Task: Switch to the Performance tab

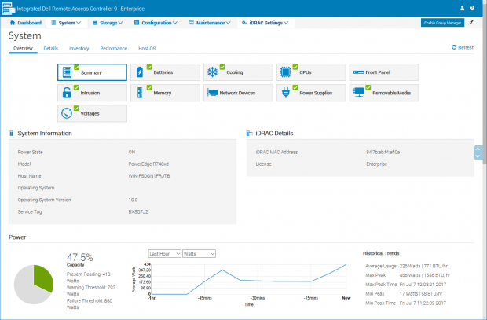Action: (x=113, y=48)
